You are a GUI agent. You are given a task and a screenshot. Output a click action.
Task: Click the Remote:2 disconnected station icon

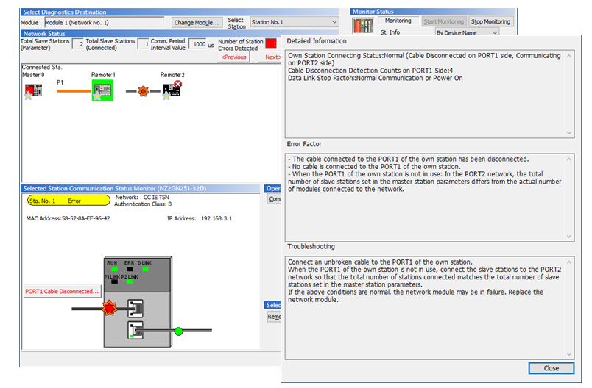click(x=172, y=90)
